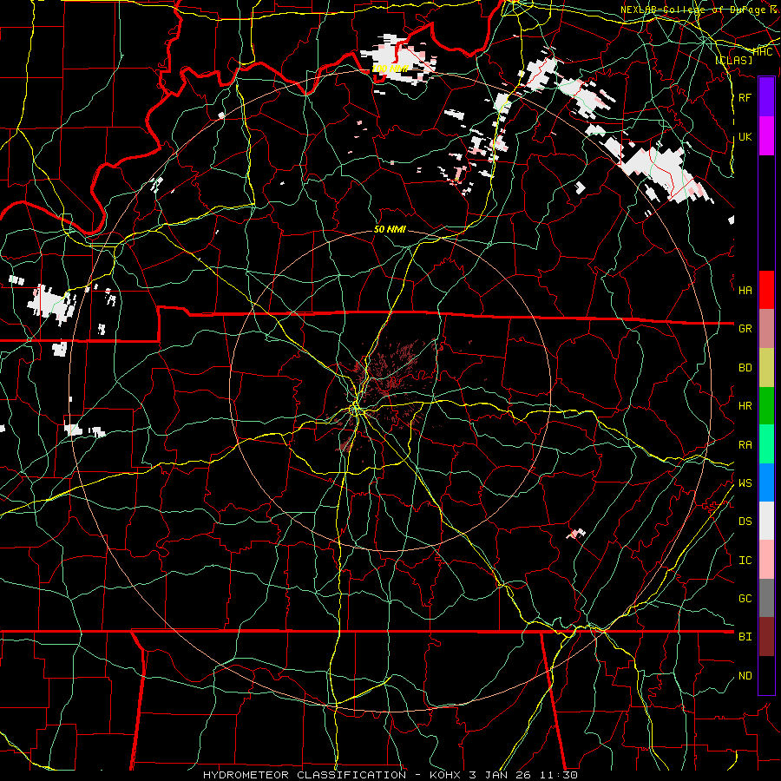This screenshot has width=781, height=781.
Task: Click the "50 NMI" range ring label
Action: click(390, 229)
